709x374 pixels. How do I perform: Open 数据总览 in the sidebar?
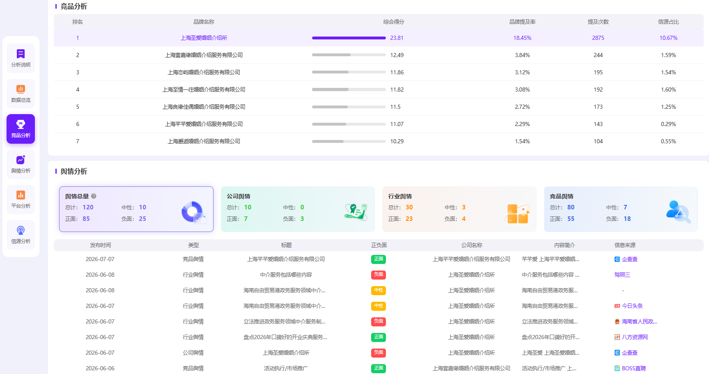point(21,94)
